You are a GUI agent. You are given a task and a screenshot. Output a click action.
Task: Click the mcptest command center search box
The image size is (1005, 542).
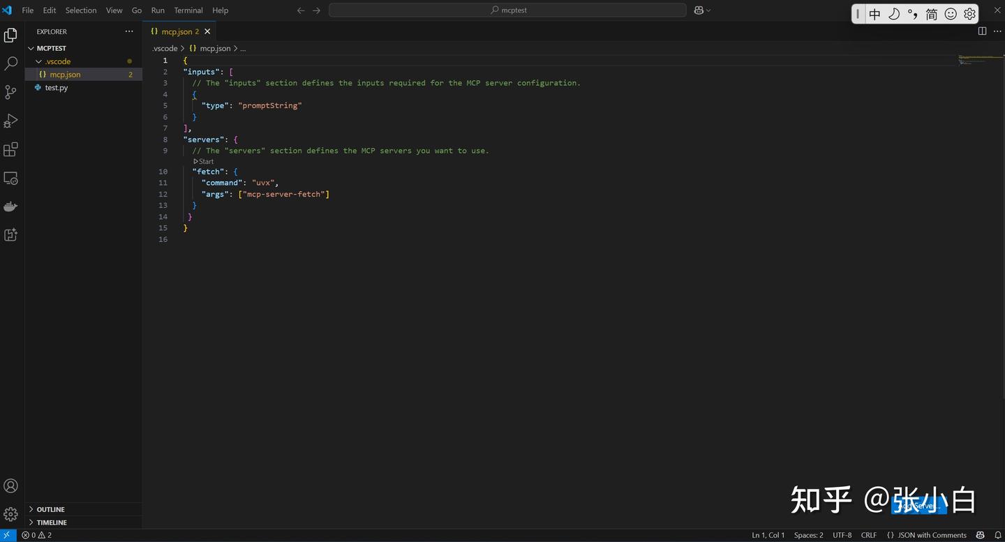507,10
